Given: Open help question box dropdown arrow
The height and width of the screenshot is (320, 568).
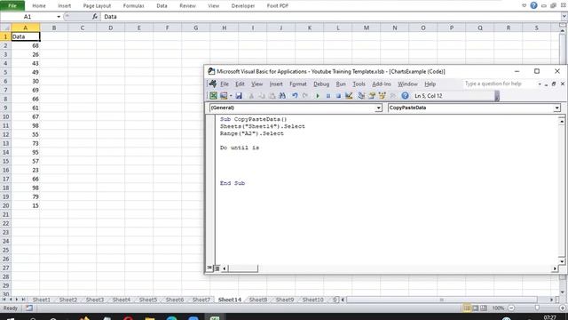Looking at the screenshot, I should coord(540,84).
